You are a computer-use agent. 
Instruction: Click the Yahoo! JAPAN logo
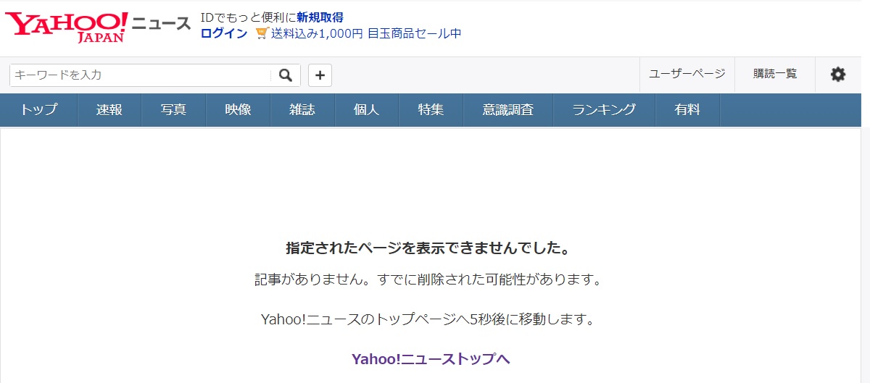[x=67, y=27]
